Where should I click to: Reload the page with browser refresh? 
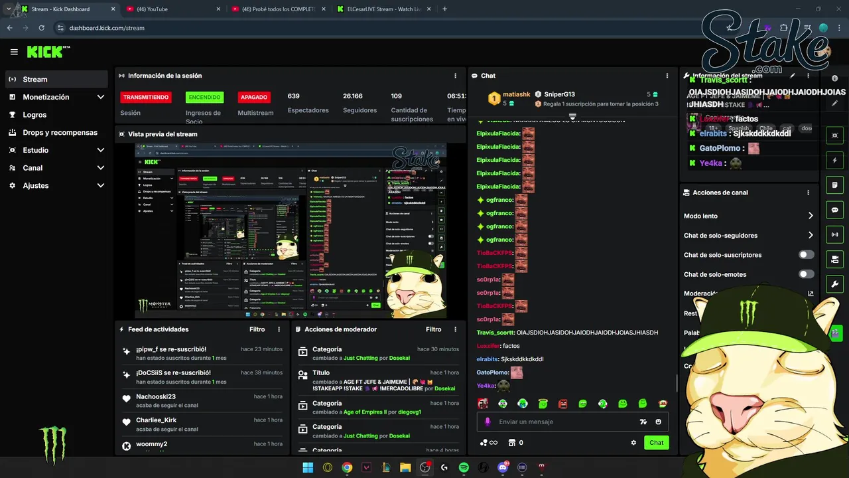42,28
